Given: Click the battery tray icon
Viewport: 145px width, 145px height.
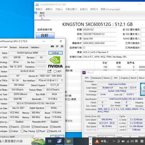Looking at the screenshot, I should [x=123, y=142].
